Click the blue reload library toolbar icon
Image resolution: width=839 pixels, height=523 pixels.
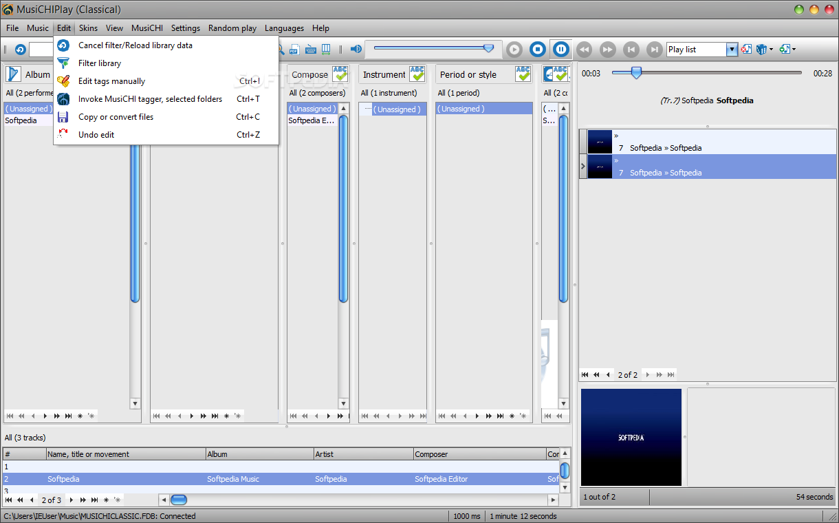pos(20,50)
